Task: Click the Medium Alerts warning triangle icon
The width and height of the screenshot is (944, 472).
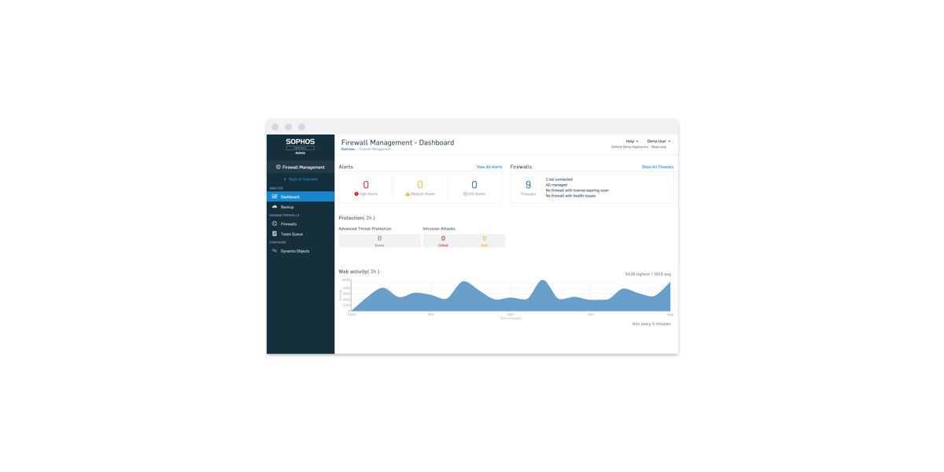Action: (407, 194)
